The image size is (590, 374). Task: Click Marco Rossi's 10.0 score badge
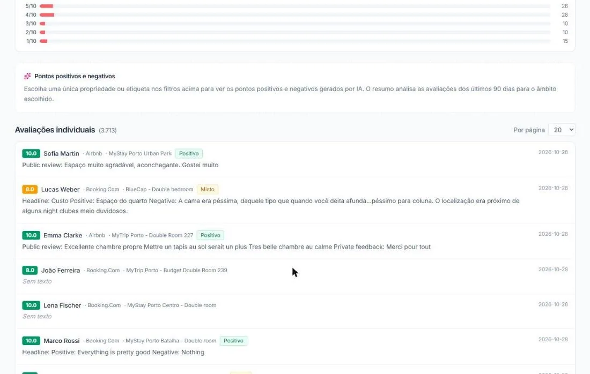(x=31, y=341)
